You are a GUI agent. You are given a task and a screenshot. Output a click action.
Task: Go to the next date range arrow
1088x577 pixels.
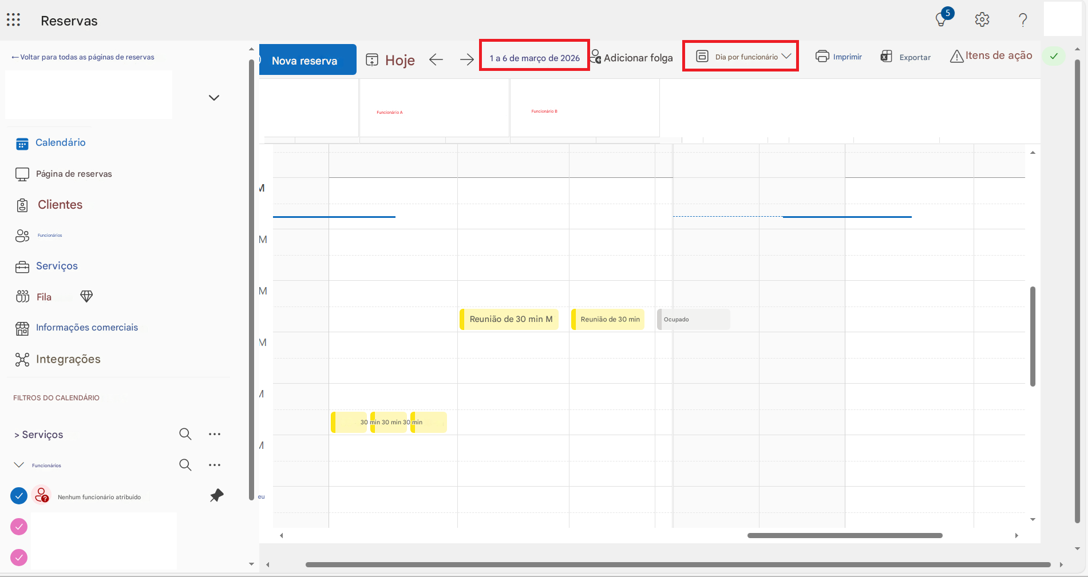467,59
